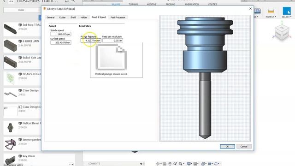Image resolution: width=295 pixels, height=166 pixels.
Task: Open the Utilities ribbon tab
Action: pyautogui.click(x=212, y=4)
